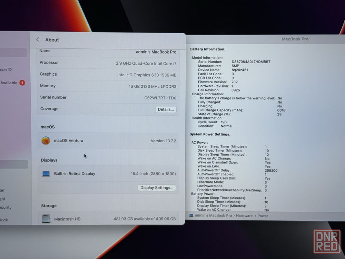Screen dimensions: 345x259
Task: Click AutoPowerOff Delay value 259200
Action: click(271, 171)
